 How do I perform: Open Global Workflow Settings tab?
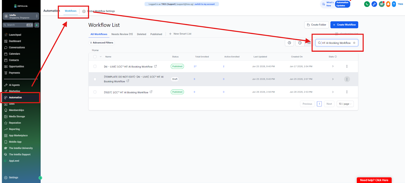[99, 11]
